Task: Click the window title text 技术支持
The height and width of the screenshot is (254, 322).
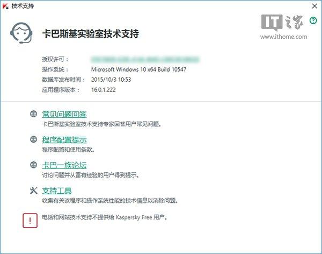Action: coord(23,6)
